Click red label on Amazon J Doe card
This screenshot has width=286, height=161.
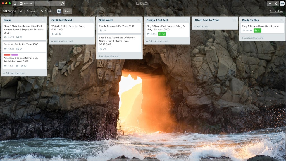coord(7,55)
